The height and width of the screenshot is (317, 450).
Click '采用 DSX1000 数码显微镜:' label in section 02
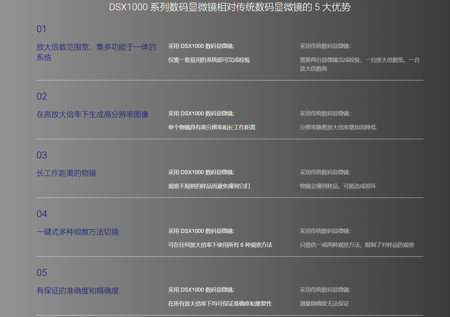point(201,114)
